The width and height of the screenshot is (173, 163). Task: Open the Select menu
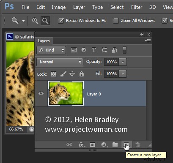pyautogui.click(x=117, y=7)
